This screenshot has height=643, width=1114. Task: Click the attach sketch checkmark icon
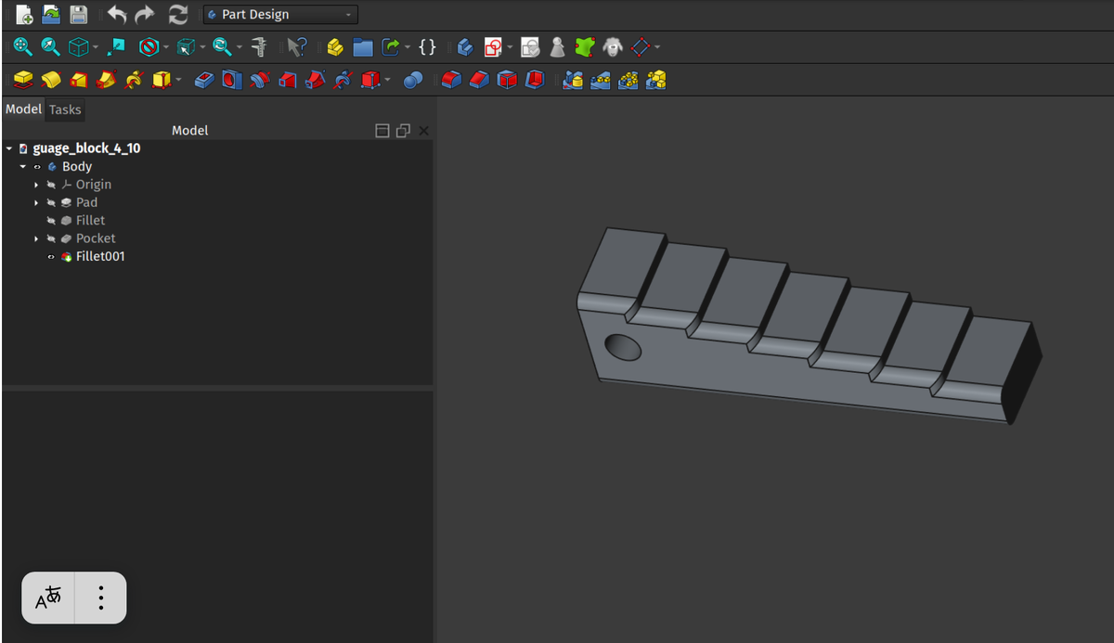530,46
